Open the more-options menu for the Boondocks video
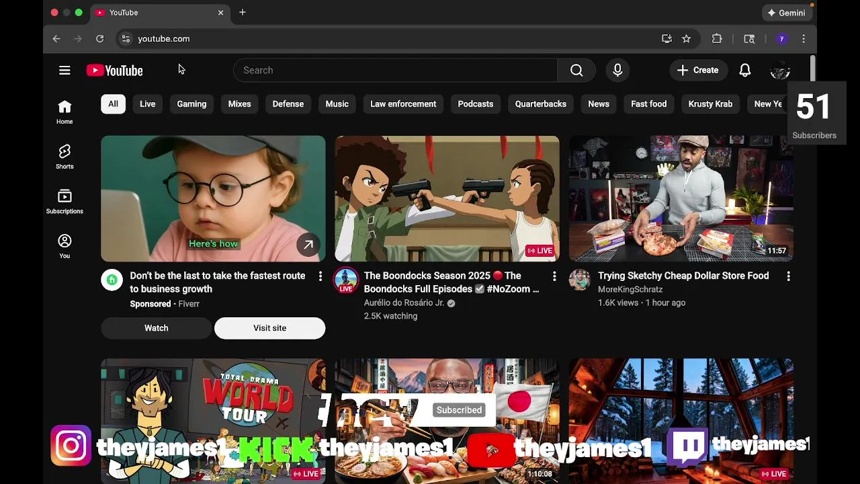Screen dimensions: 860x484 point(554,276)
